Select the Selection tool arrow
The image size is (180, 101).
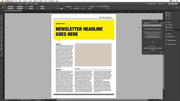1,13
